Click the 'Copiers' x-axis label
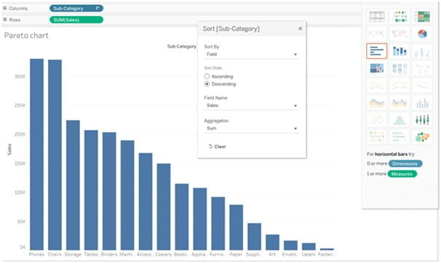441x263 pixels. [164, 254]
